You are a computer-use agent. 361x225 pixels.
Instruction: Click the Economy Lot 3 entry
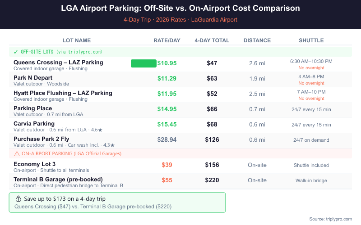coord(35,164)
